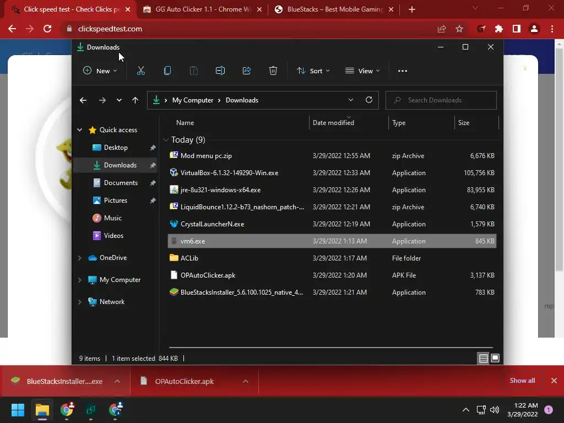Reload the clickspeedtest.com page in Chrome

point(47,29)
